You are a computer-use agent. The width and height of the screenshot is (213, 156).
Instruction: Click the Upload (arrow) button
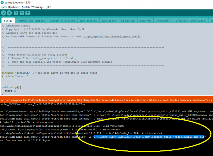tap(9, 13)
